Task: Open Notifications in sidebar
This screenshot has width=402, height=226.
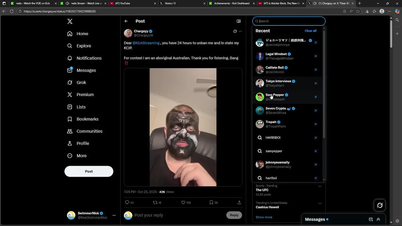Action: point(84,58)
